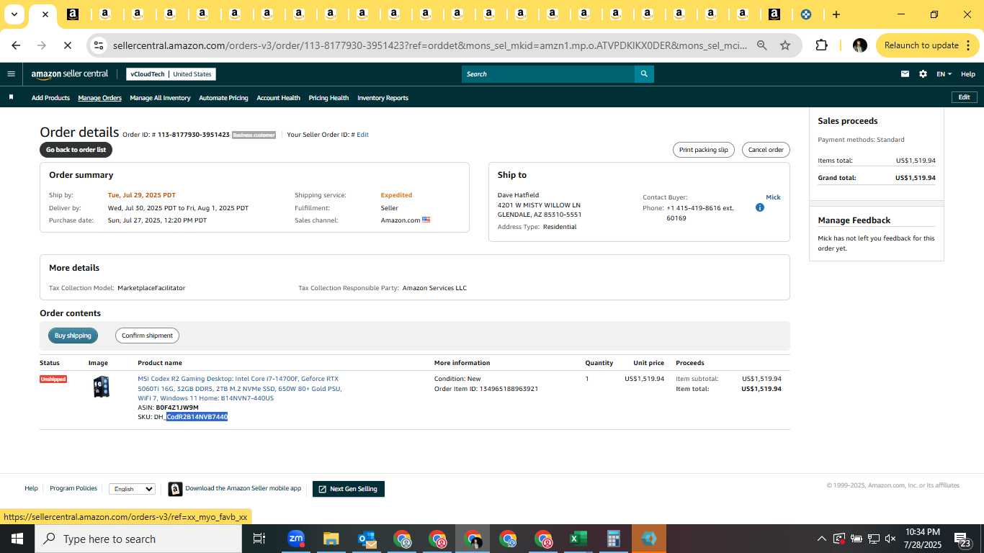This screenshot has height=553, width=984.
Task: Open the vCloudTech United States account switcher
Action: [171, 74]
